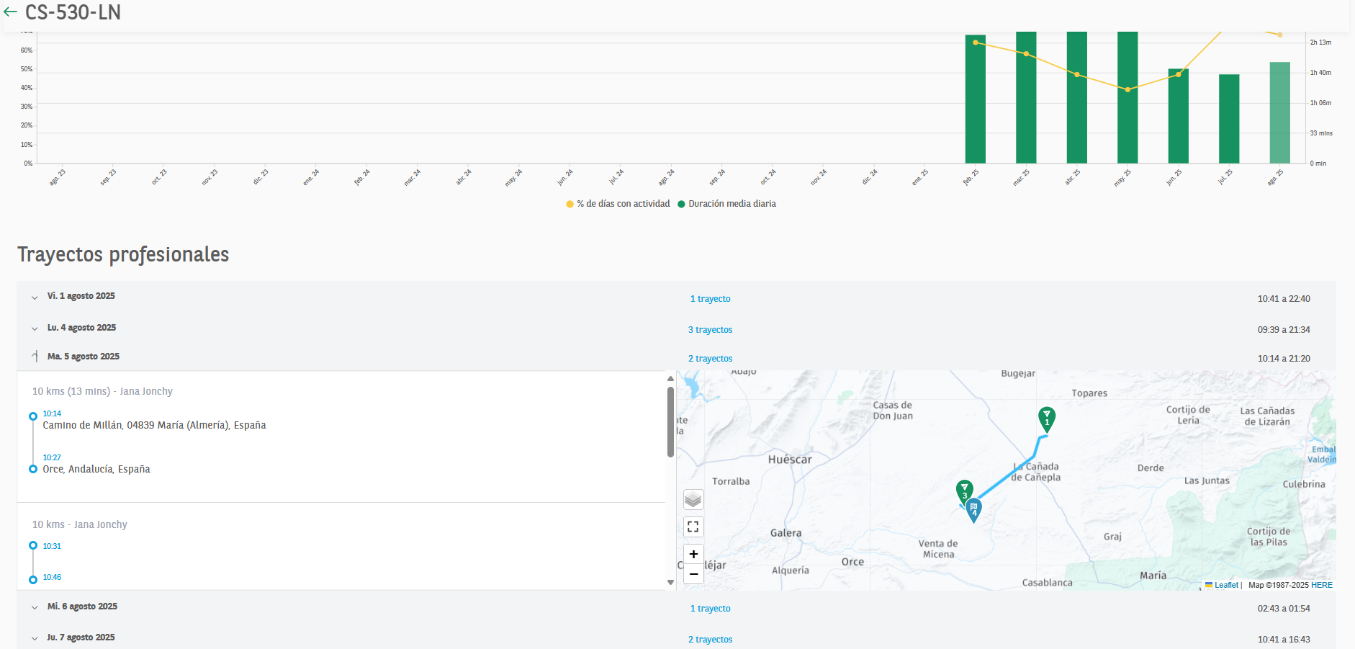Open '1 trayecto' link for 6 agosto
This screenshot has height=649, width=1355.
click(x=710, y=609)
